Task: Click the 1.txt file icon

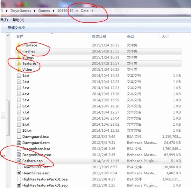Action: tap(19, 76)
